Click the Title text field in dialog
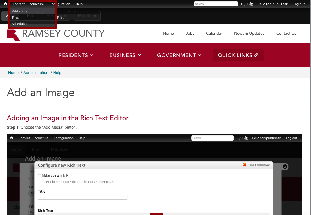 (83, 197)
